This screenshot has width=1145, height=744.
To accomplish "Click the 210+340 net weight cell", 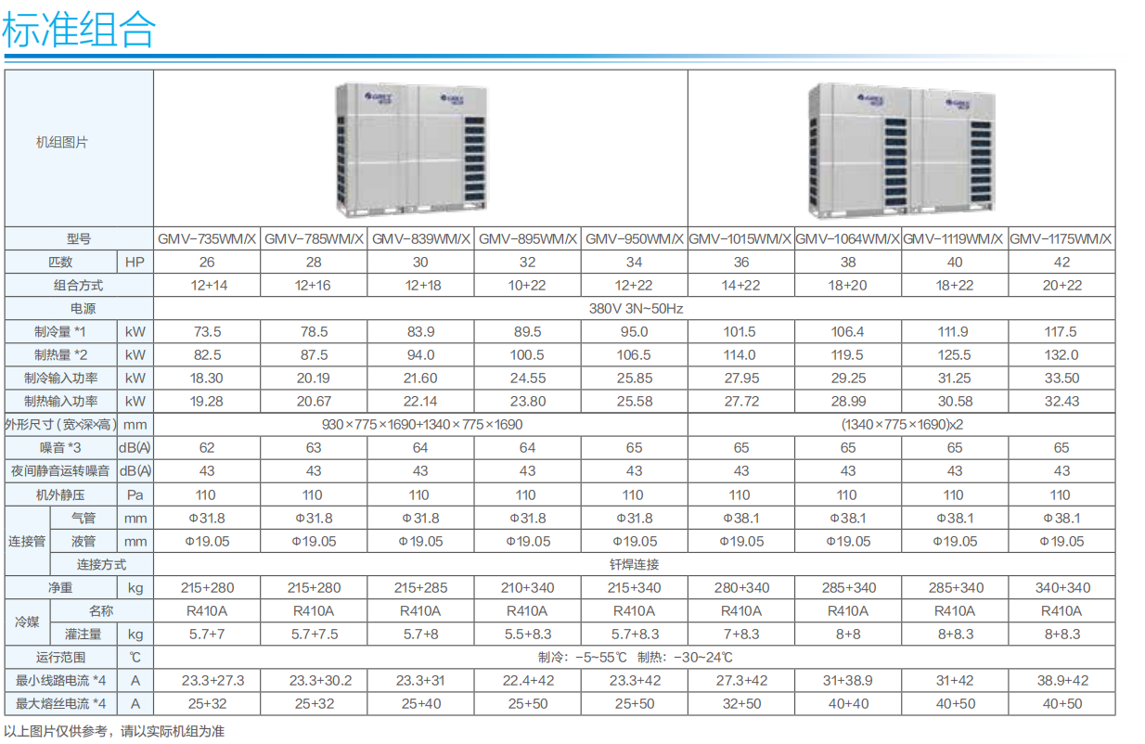I will [x=527, y=587].
